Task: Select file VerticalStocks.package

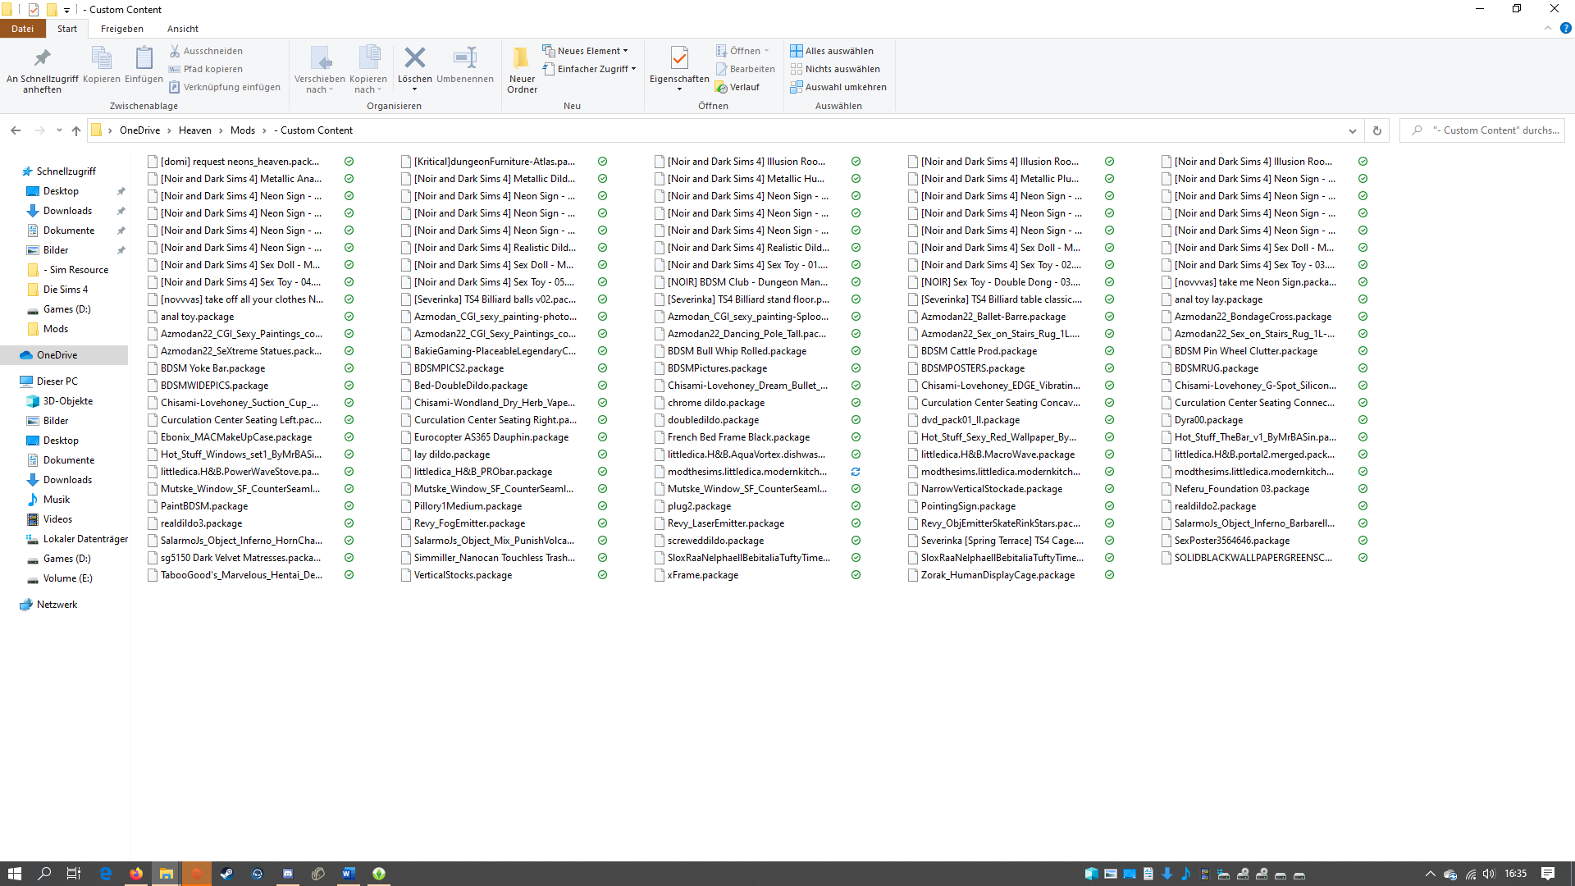Action: click(x=463, y=575)
